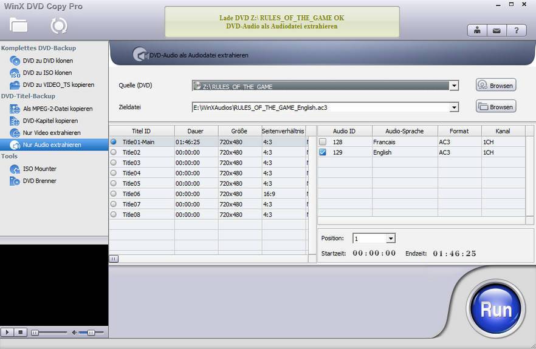Select the Title02 radio button
The image size is (536, 349).
[x=114, y=152]
